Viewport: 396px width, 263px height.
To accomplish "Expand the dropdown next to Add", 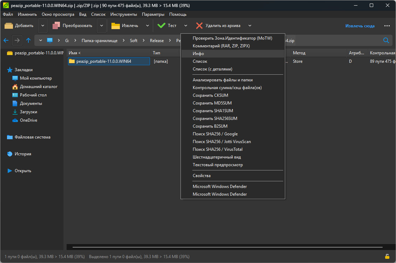I will (x=43, y=26).
